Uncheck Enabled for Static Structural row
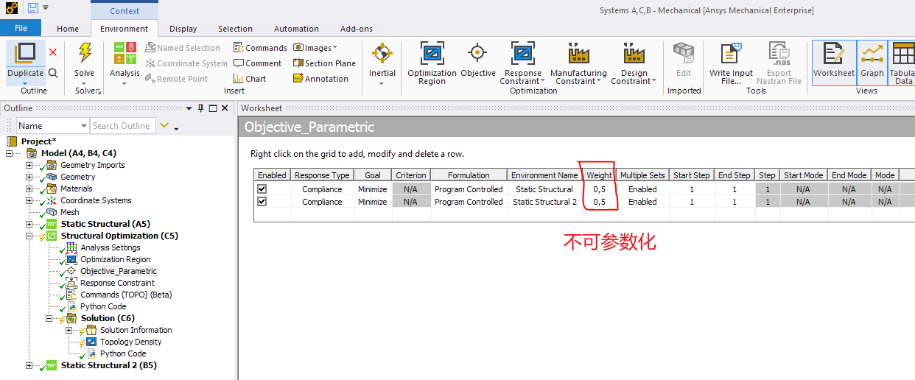This screenshot has width=915, height=380. point(262,189)
